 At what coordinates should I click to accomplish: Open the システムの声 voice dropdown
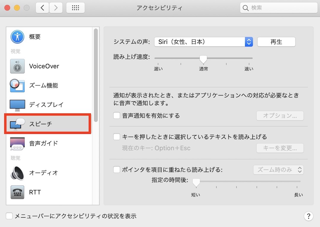tap(248, 42)
